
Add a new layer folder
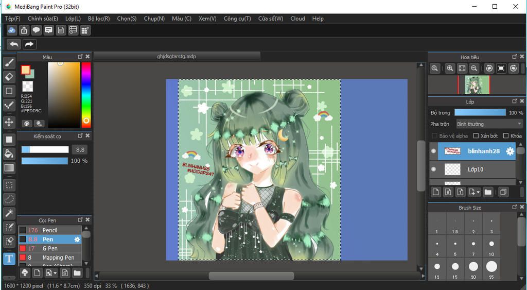488,192
